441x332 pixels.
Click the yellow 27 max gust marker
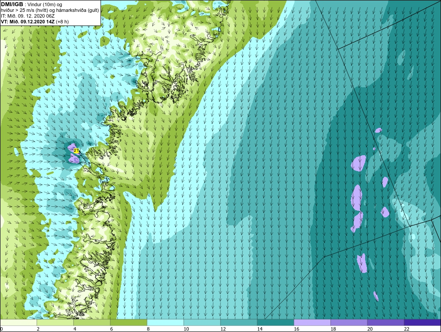pos(76,151)
